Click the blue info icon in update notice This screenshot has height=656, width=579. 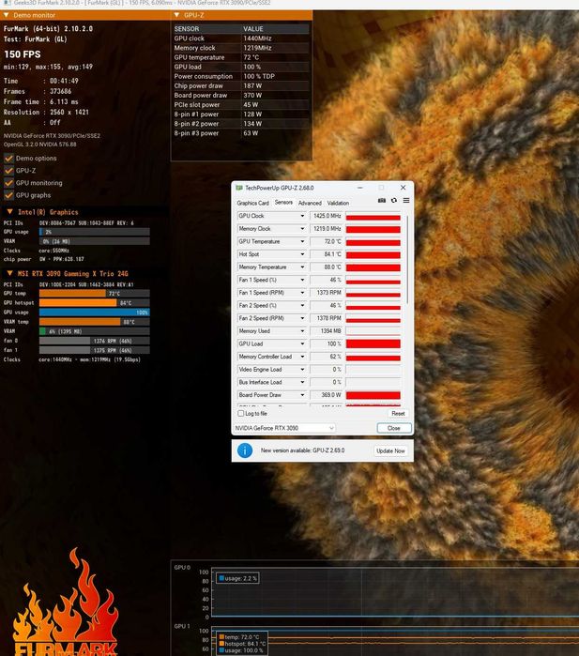pos(245,450)
